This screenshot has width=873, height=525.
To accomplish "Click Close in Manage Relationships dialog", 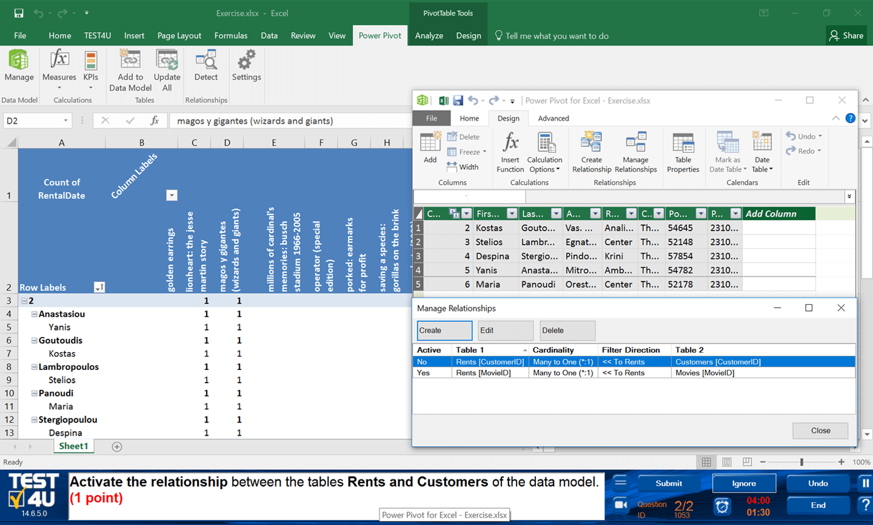I will (820, 430).
